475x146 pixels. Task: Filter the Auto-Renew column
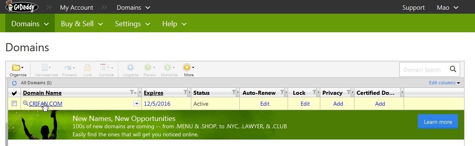coord(282,92)
